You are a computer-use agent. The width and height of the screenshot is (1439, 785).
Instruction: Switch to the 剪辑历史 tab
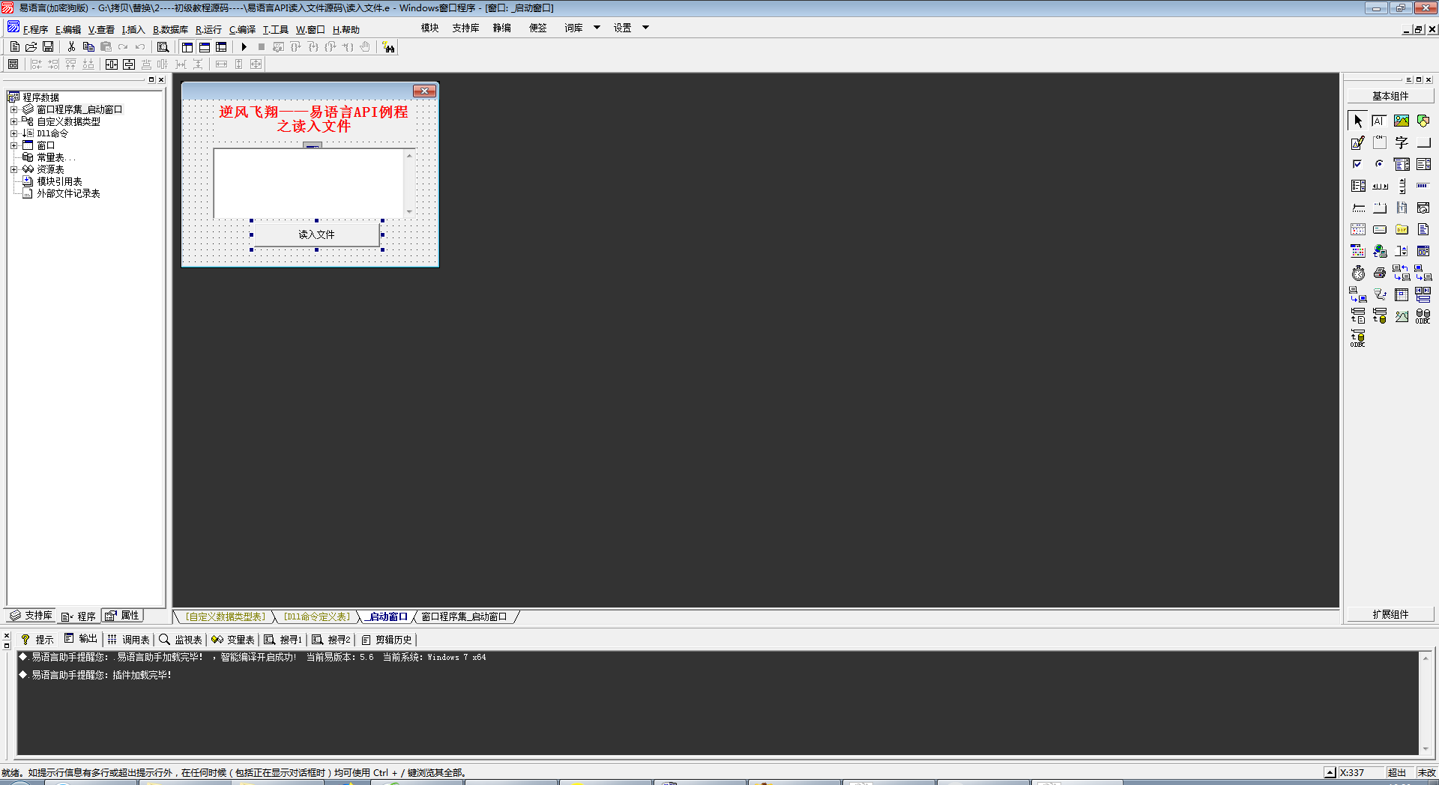(387, 640)
